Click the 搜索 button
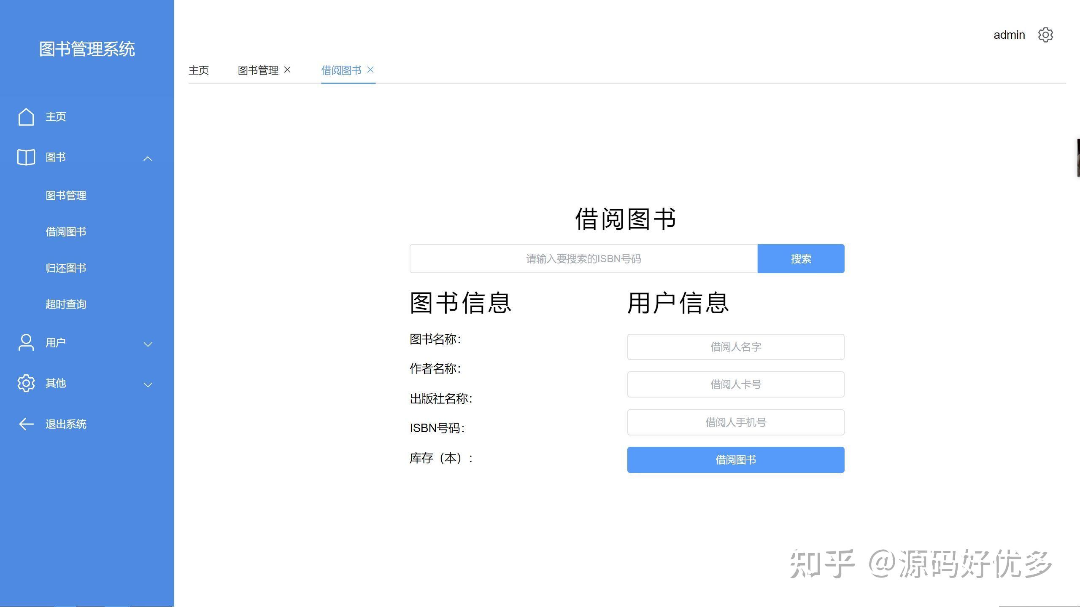1080x607 pixels. tap(800, 258)
